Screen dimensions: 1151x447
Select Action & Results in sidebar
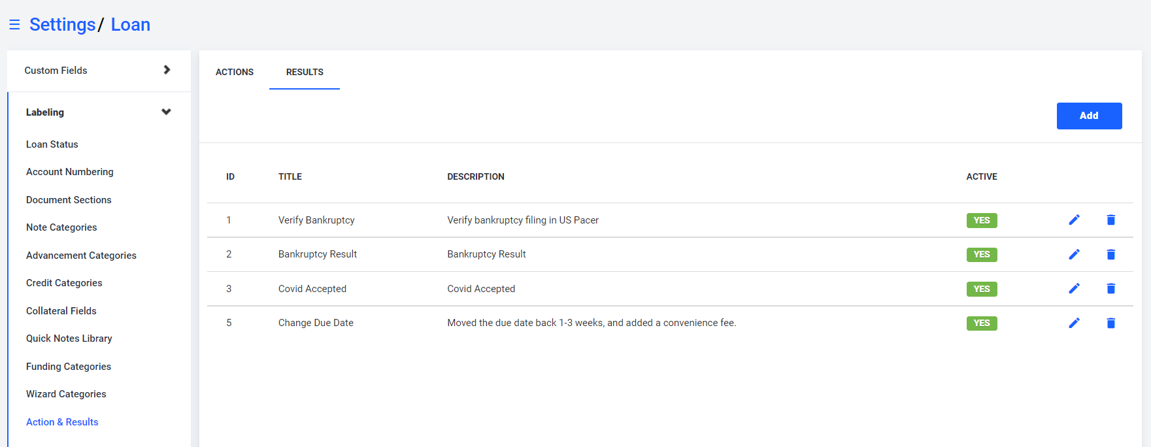tap(62, 422)
